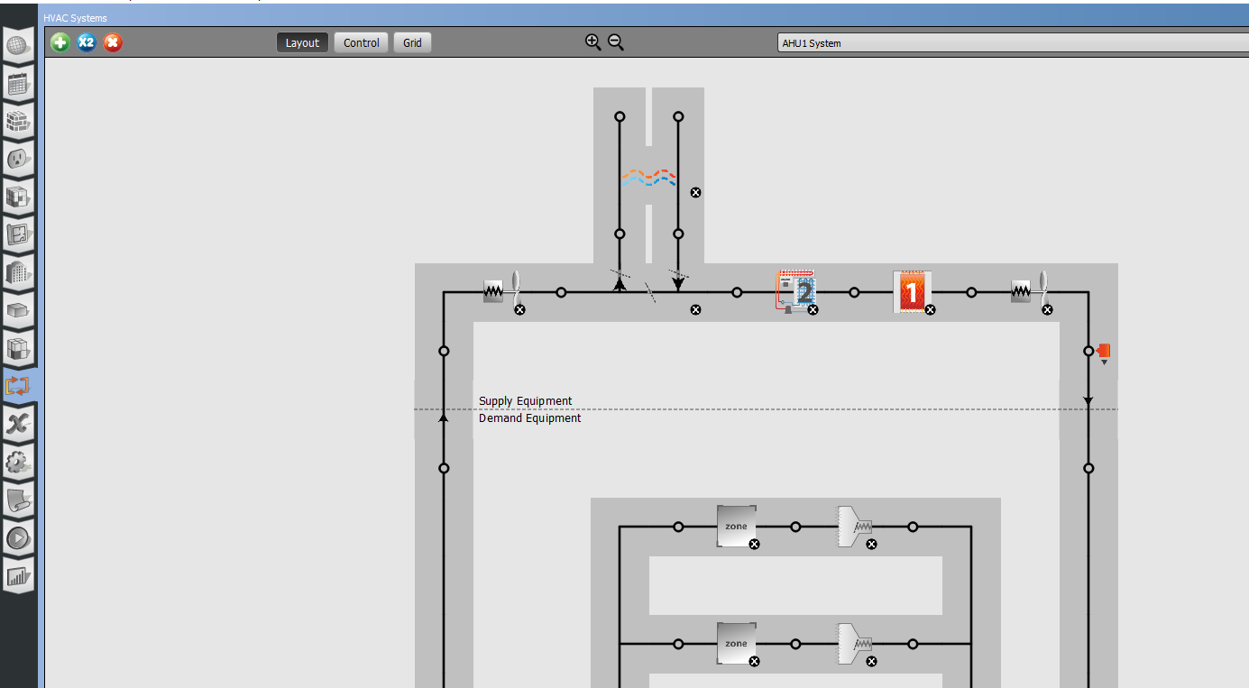Zoom out of the HVAC diagram
The image size is (1249, 688).
(616, 41)
